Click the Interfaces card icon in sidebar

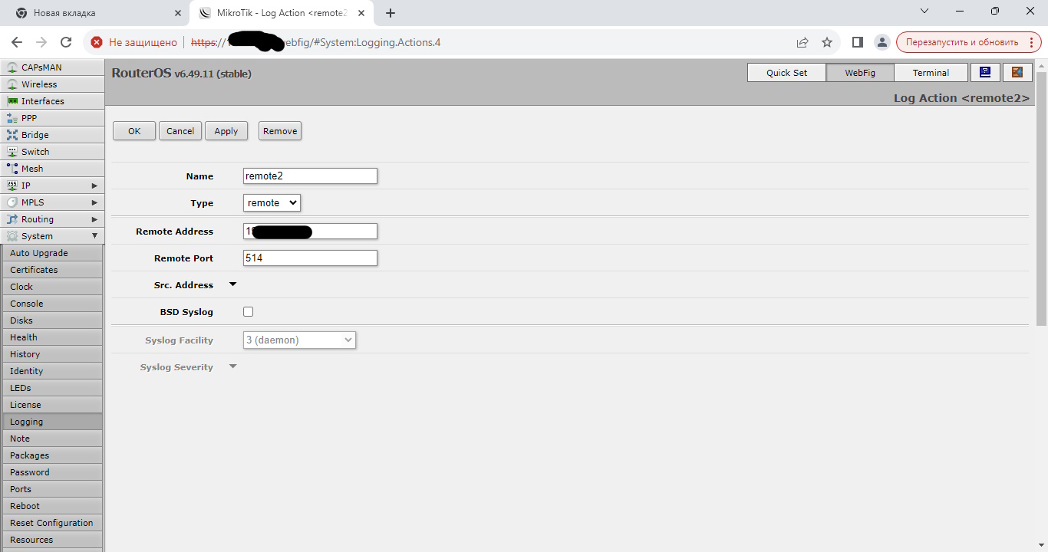(x=12, y=101)
